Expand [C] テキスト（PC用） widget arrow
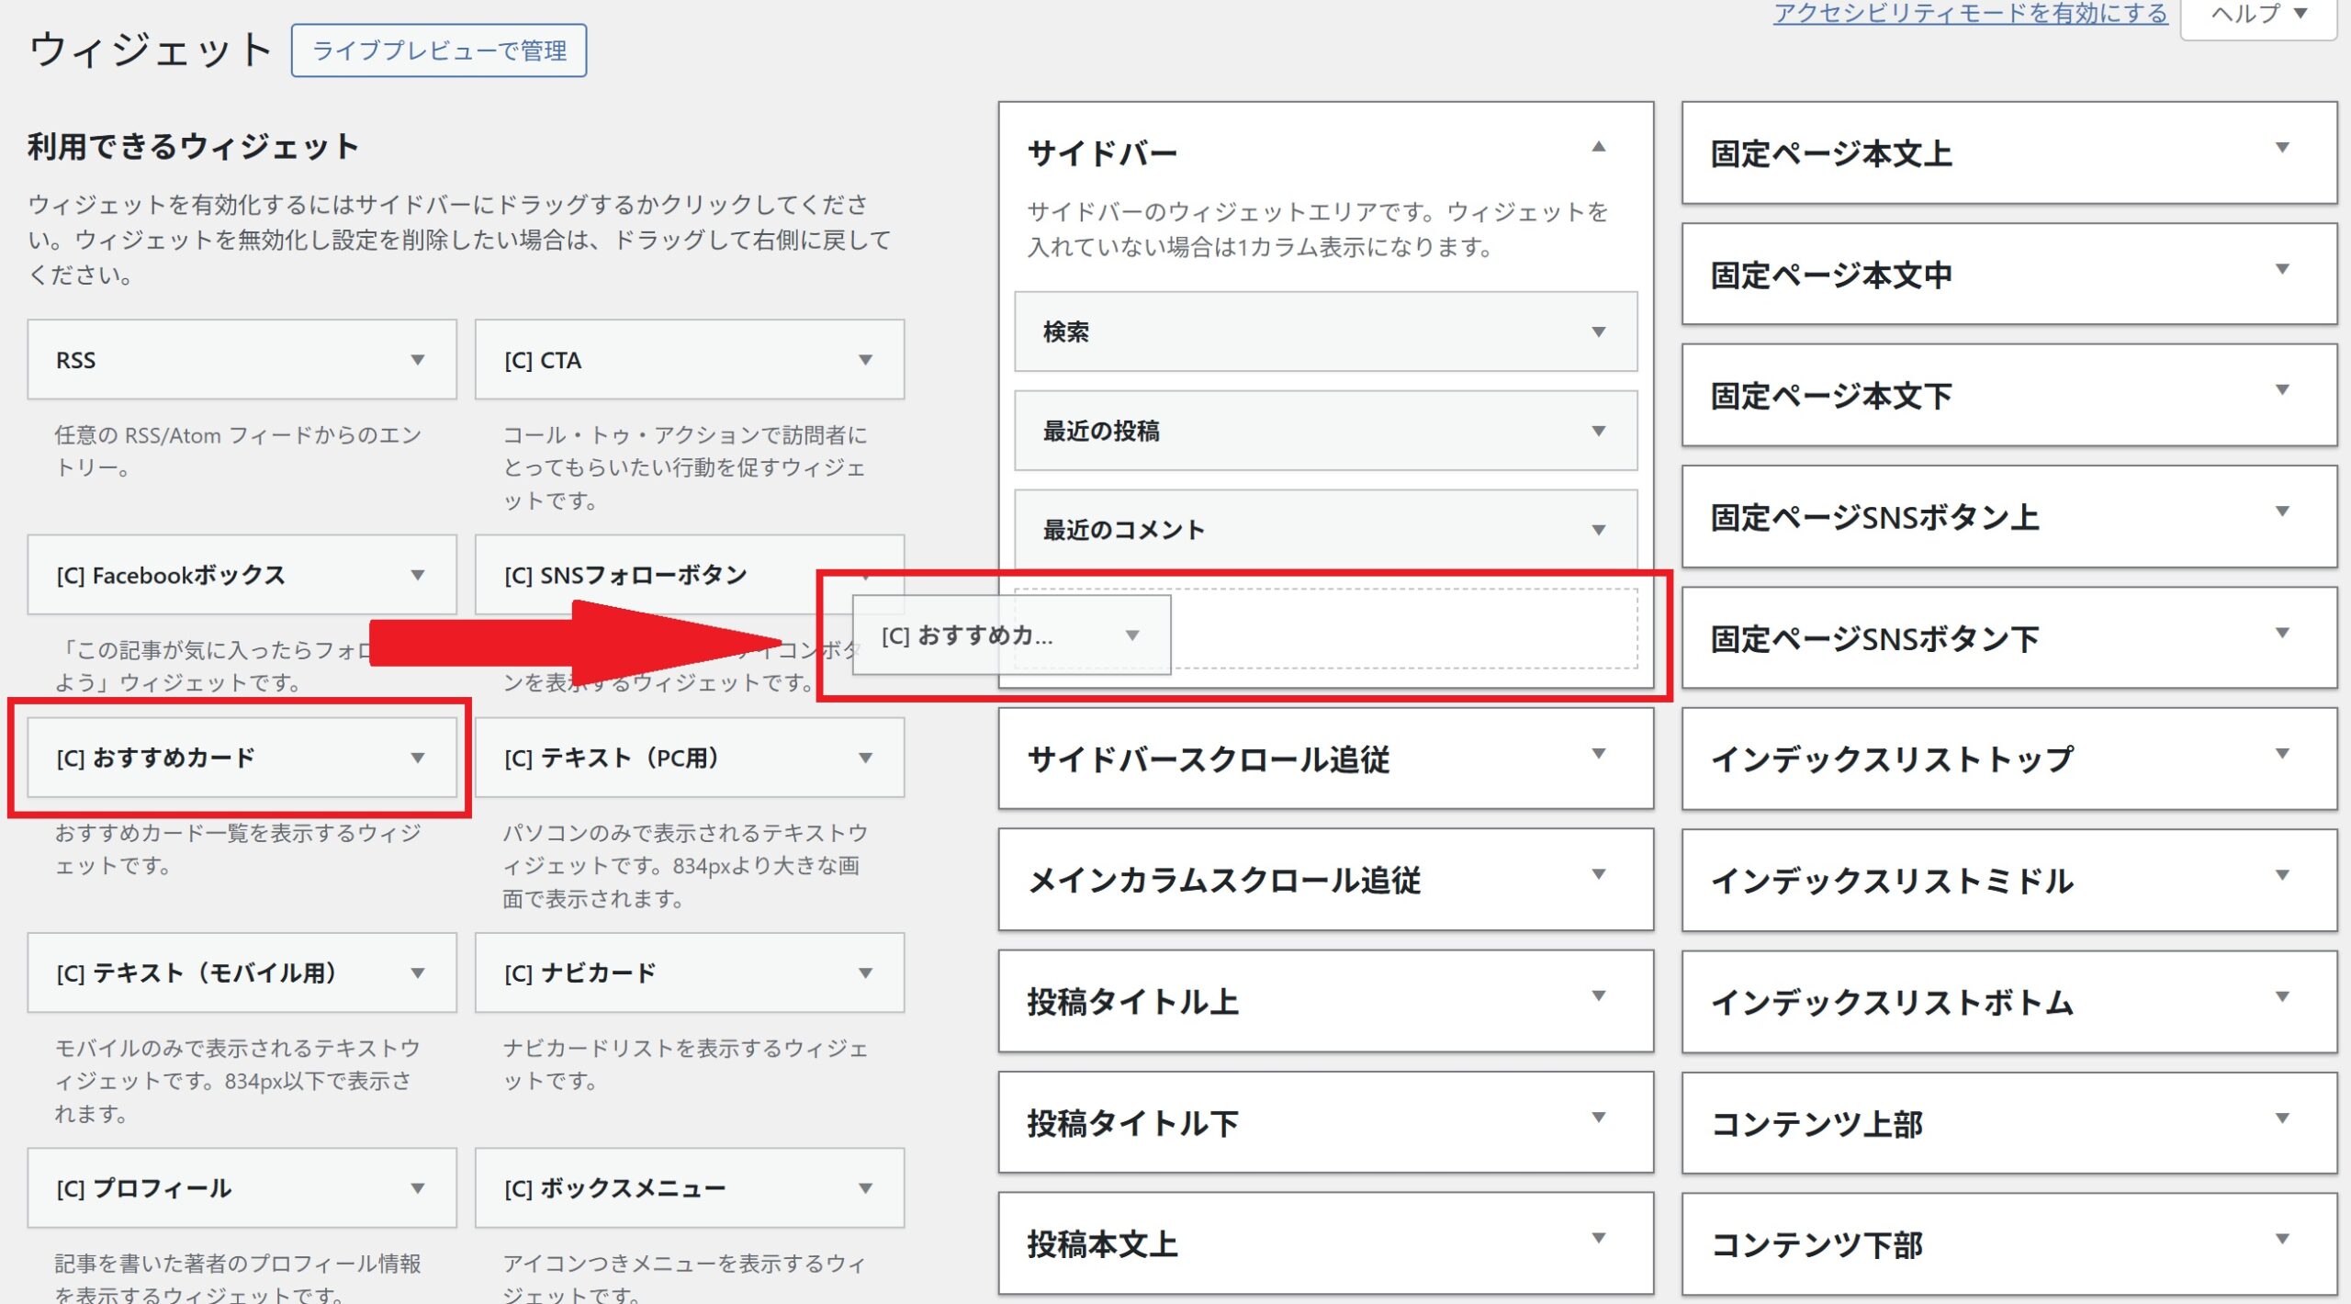This screenshot has height=1304, width=2351. 865,758
